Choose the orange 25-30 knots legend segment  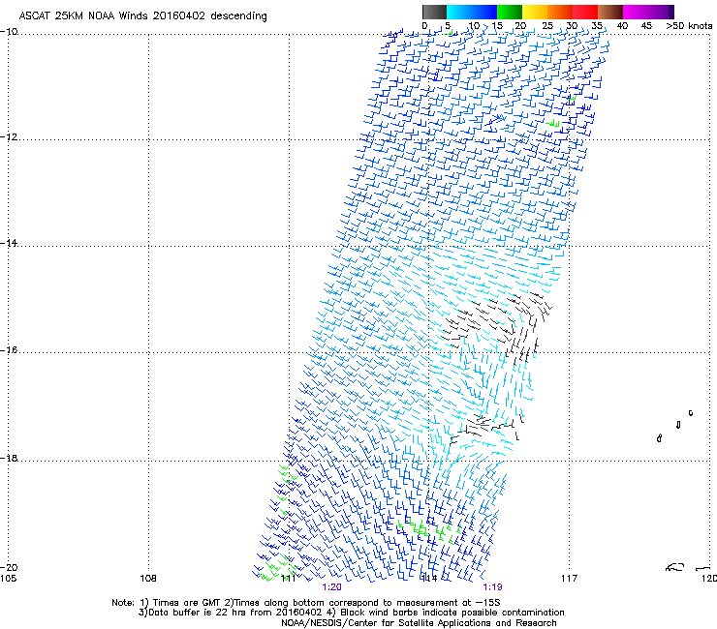pyautogui.click(x=560, y=12)
